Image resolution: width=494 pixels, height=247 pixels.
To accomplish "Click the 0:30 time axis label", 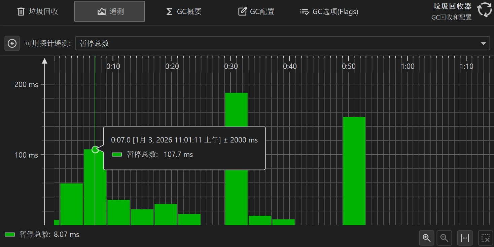I will click(x=231, y=67).
